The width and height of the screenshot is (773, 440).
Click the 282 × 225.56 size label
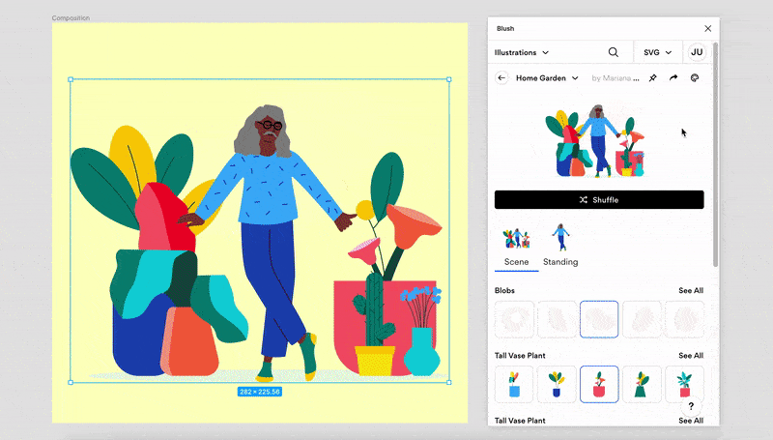point(260,392)
